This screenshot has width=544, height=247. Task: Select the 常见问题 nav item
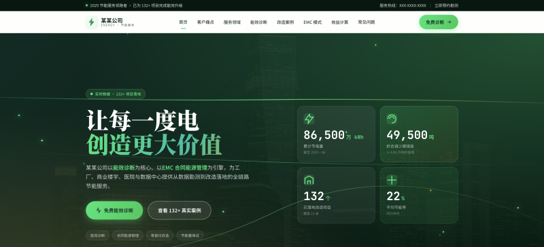[367, 22]
